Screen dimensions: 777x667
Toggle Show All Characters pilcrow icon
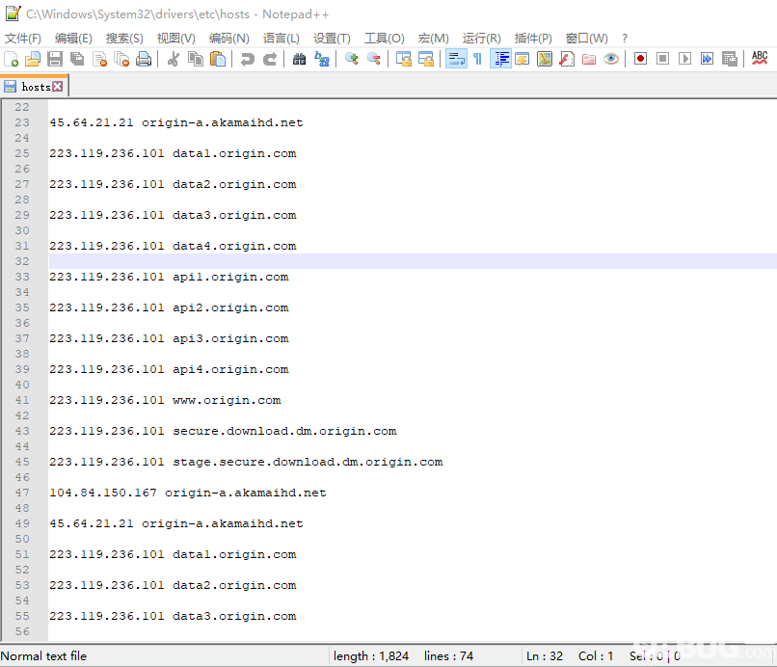click(x=478, y=59)
